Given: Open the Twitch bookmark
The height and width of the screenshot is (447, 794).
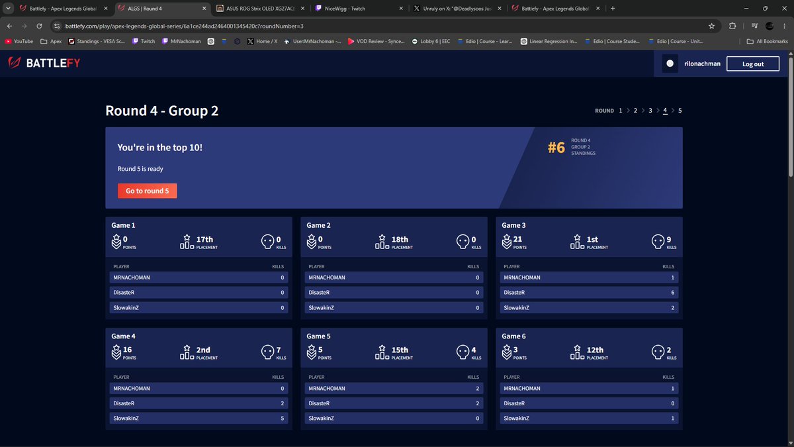Looking at the screenshot, I should point(144,41).
